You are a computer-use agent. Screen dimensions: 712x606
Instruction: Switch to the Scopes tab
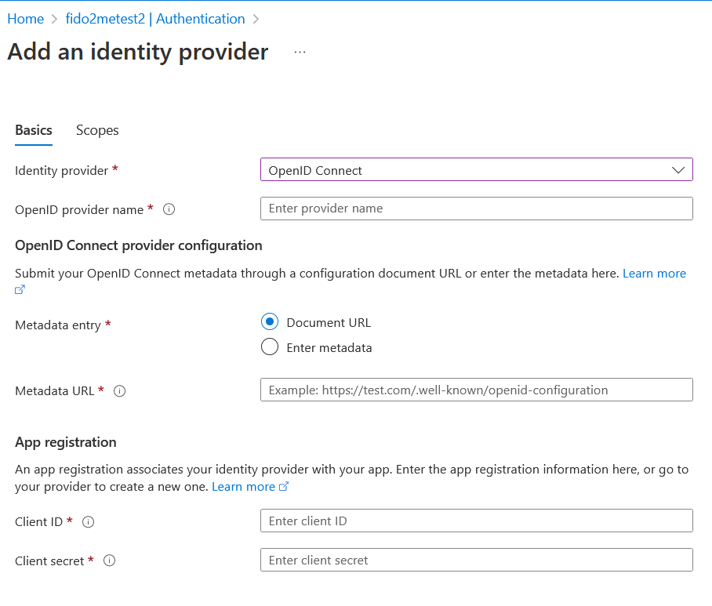pyautogui.click(x=97, y=130)
